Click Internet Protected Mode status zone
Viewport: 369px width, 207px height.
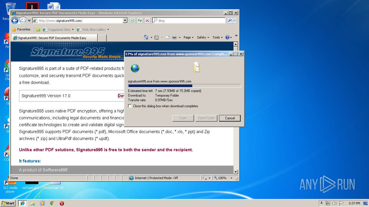click(x=165, y=178)
